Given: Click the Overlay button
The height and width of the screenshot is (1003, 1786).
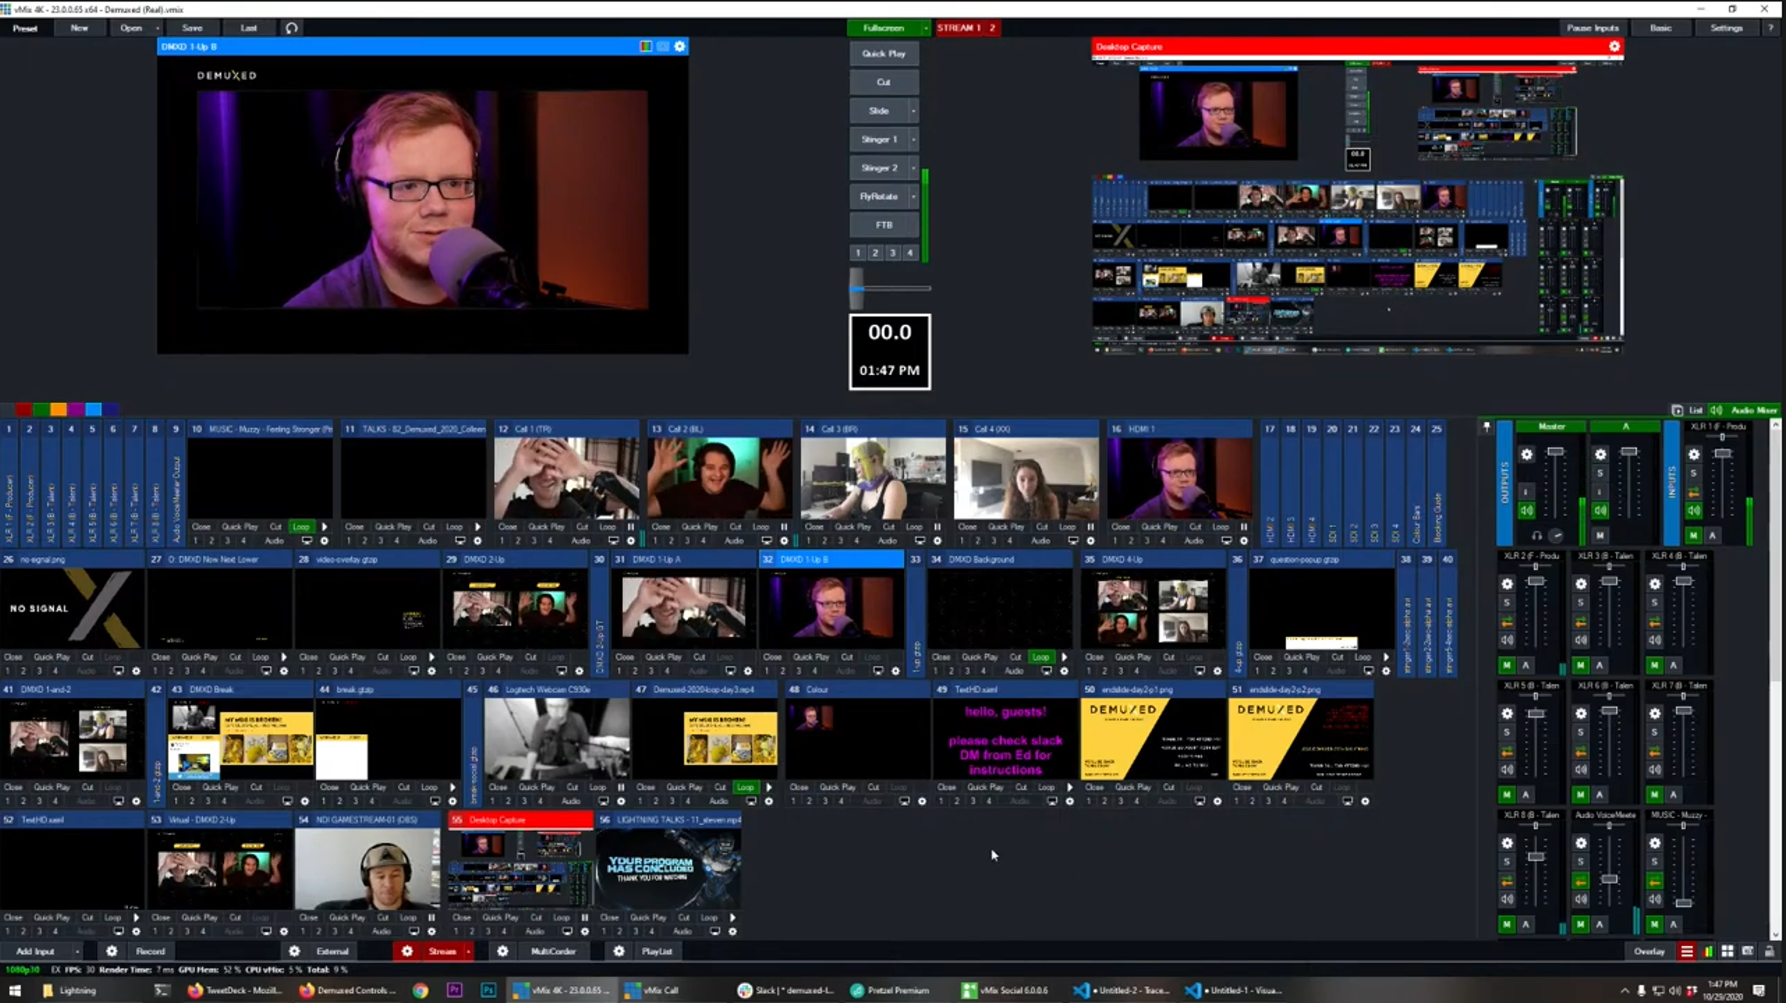Looking at the screenshot, I should pos(1649,951).
